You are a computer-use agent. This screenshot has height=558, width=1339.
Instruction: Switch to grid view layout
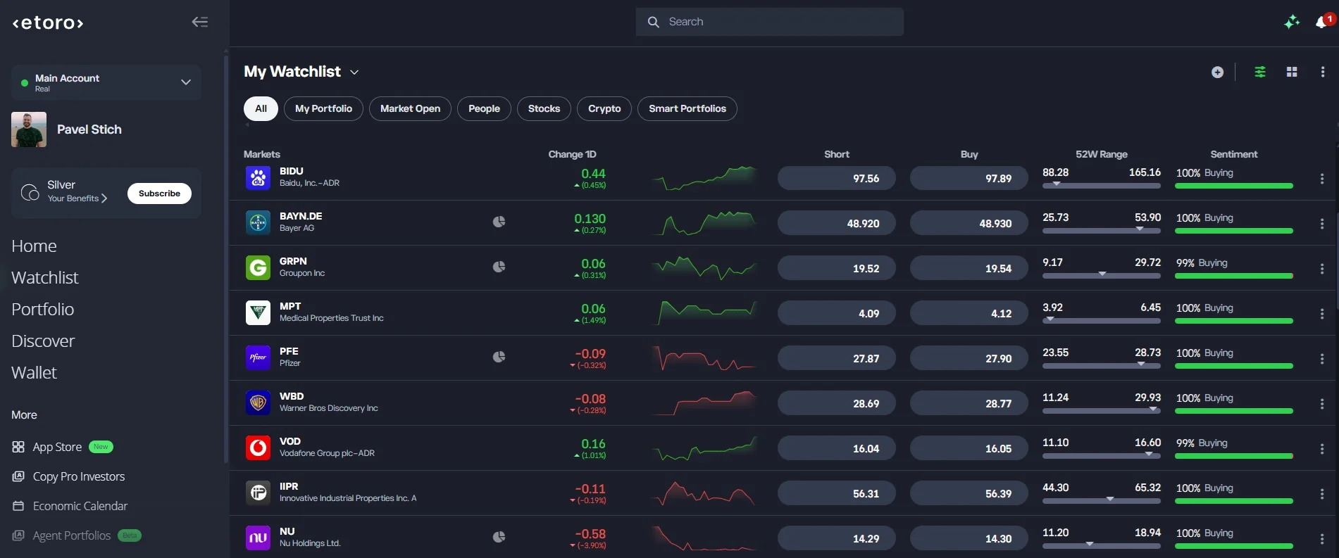pyautogui.click(x=1292, y=72)
